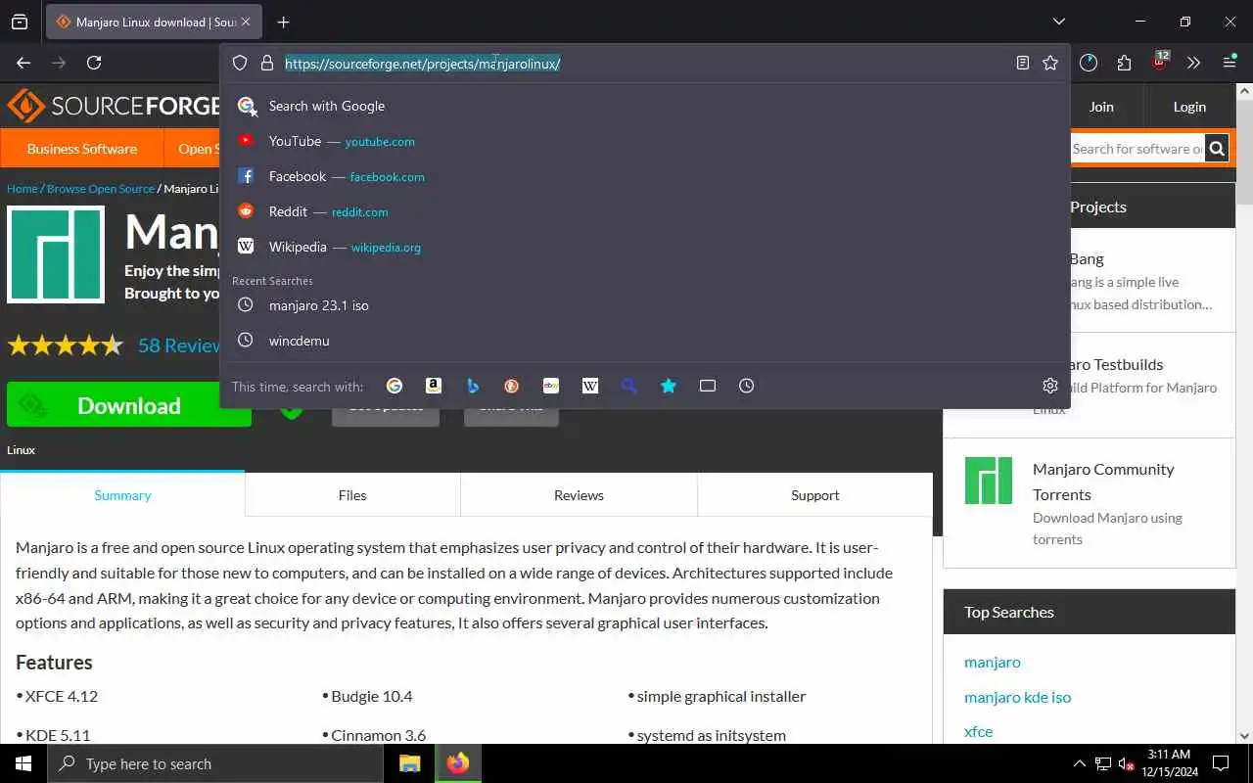Click the Manjaro Community Torrents logo
The height and width of the screenshot is (783, 1253).
point(989,481)
